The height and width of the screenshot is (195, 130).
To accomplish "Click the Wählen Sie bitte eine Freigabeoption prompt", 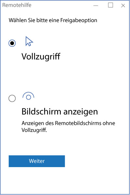I will 53,20.
